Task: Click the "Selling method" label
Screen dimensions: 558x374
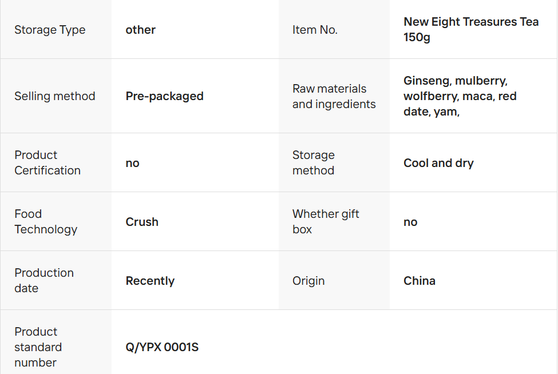Action: [54, 96]
